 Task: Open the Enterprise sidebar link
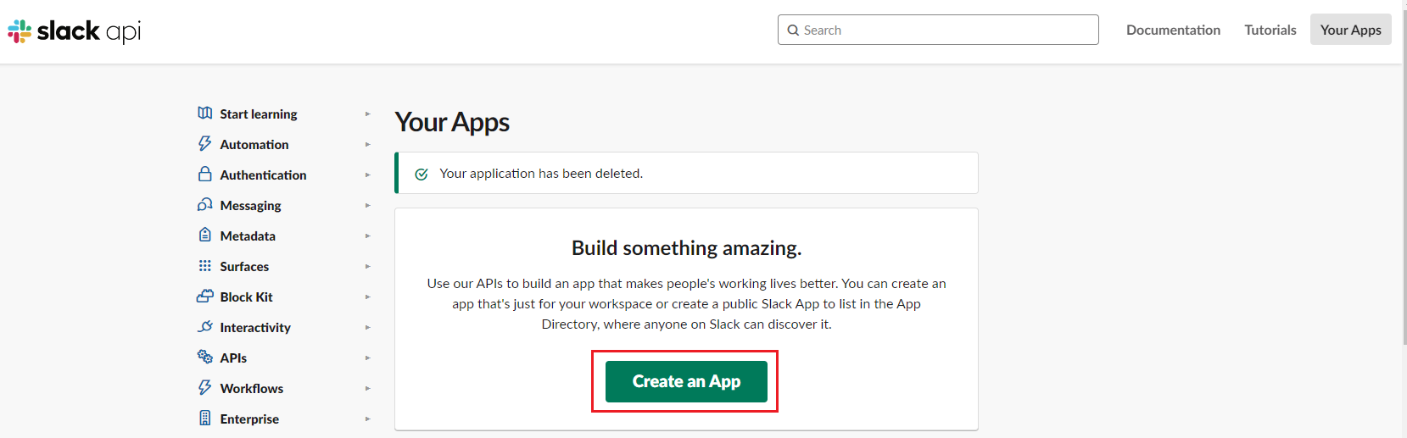[249, 419]
